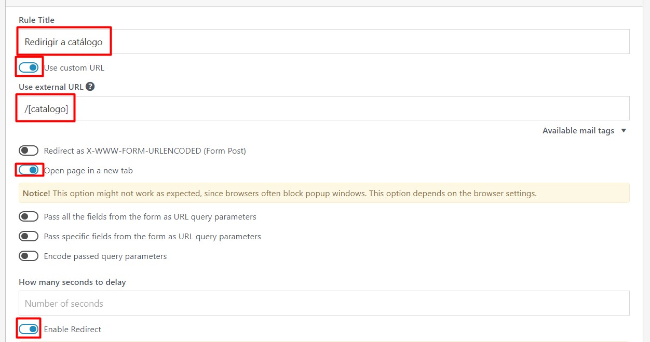Expand the Available mail tags dropdown
Image resolution: width=650 pixels, height=342 pixels.
tap(578, 131)
